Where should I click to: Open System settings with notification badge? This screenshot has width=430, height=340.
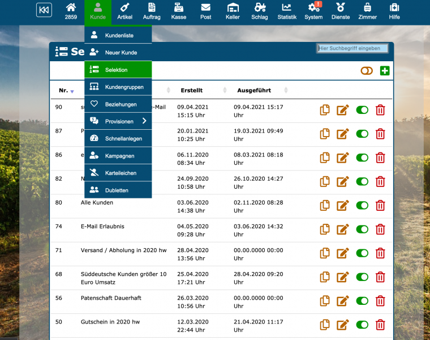point(313,11)
